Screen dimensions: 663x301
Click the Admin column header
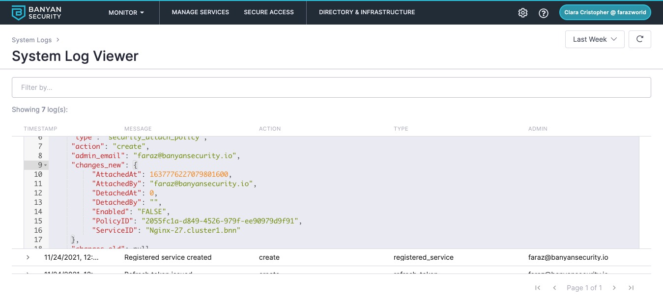pyautogui.click(x=538, y=129)
